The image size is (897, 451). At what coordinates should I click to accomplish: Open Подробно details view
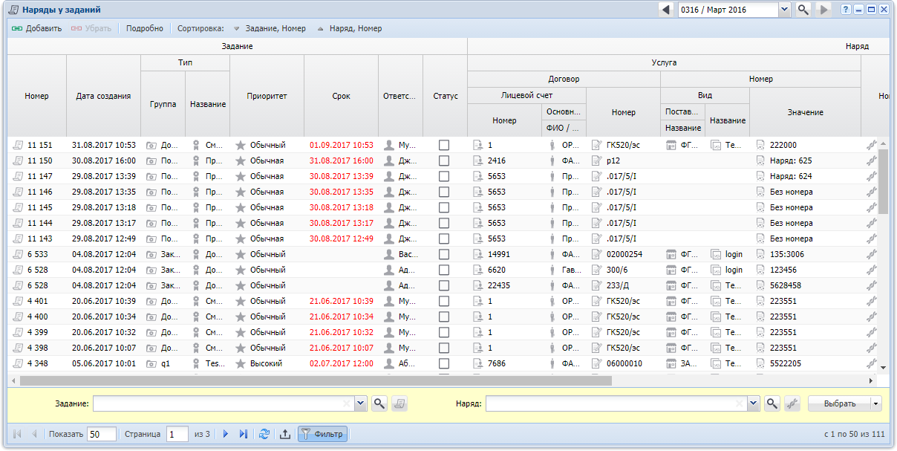pyautogui.click(x=145, y=28)
